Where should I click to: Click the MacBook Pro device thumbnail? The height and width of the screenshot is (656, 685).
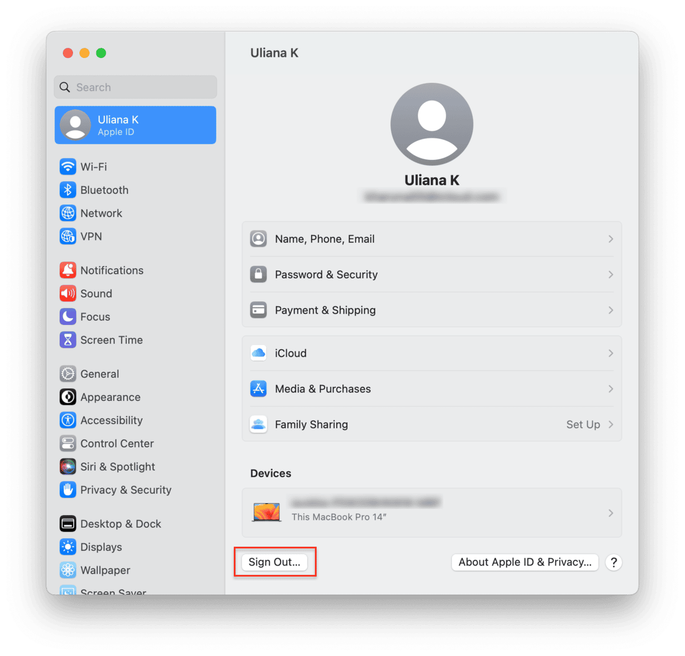tap(267, 512)
